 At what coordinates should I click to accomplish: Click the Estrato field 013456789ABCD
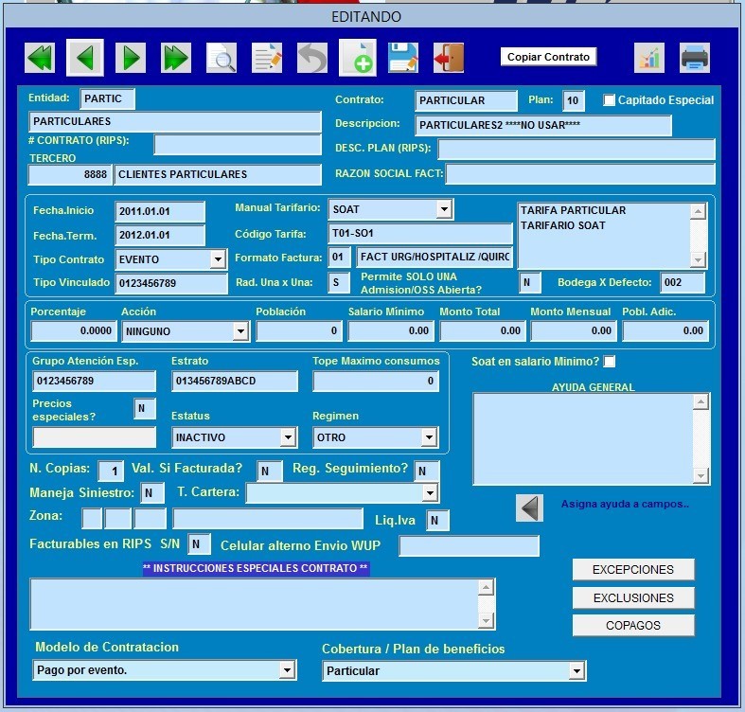(235, 382)
